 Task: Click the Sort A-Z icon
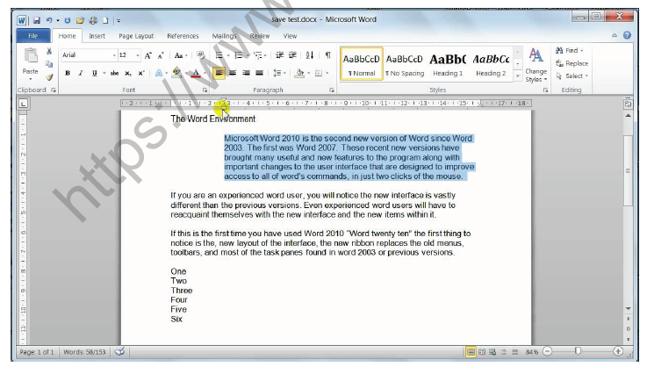pyautogui.click(x=310, y=55)
